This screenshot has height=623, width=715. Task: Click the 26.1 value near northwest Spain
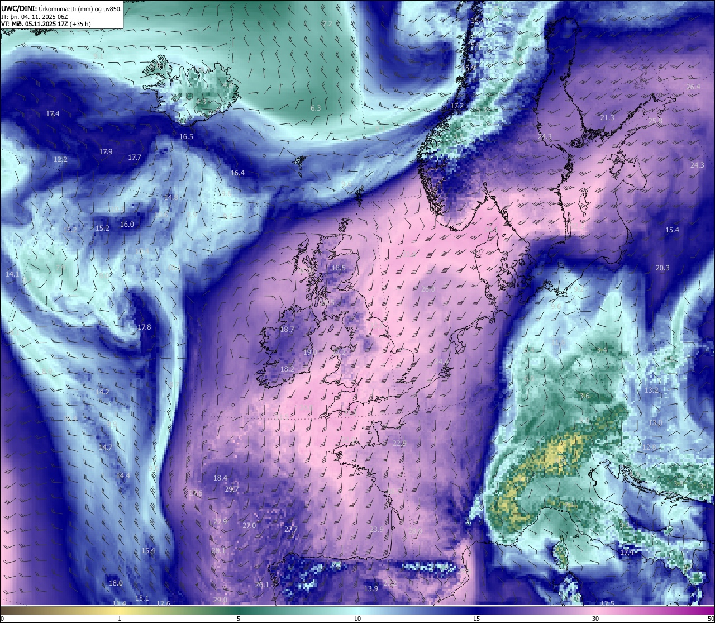[x=262, y=584]
